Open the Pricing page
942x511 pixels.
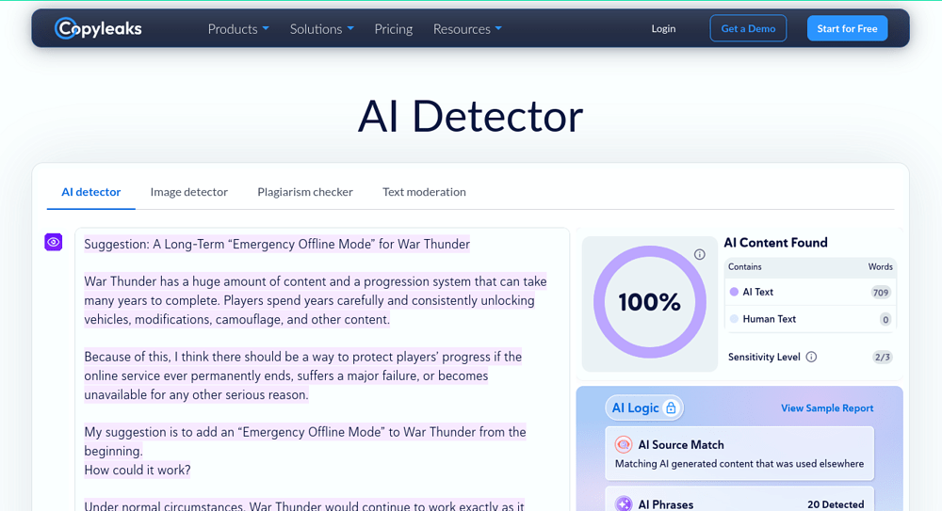[394, 29]
